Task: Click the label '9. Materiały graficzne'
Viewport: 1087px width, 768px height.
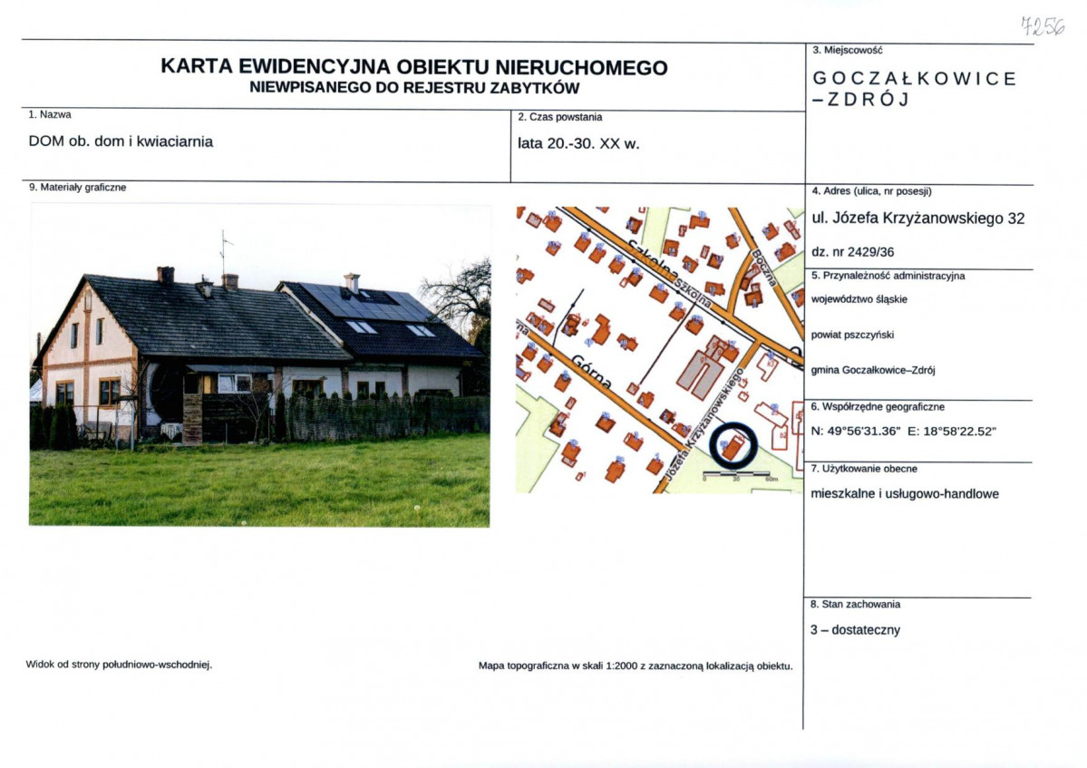Action: click(x=78, y=187)
